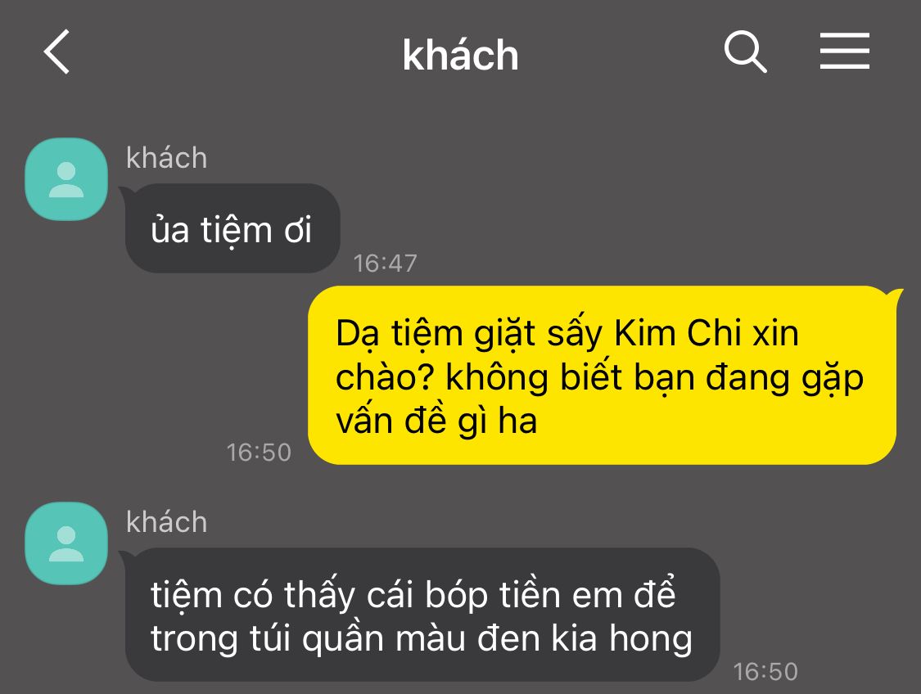Select the "tiệm có thấy cái bóp" bubble
This screenshot has height=694, width=921.
pyautogui.click(x=422, y=615)
